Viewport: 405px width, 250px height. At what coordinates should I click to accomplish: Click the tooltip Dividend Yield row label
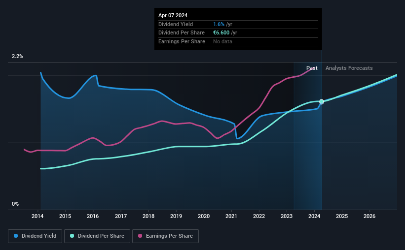(176, 24)
